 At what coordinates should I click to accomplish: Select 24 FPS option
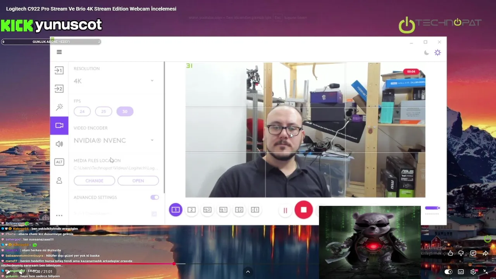click(x=82, y=112)
